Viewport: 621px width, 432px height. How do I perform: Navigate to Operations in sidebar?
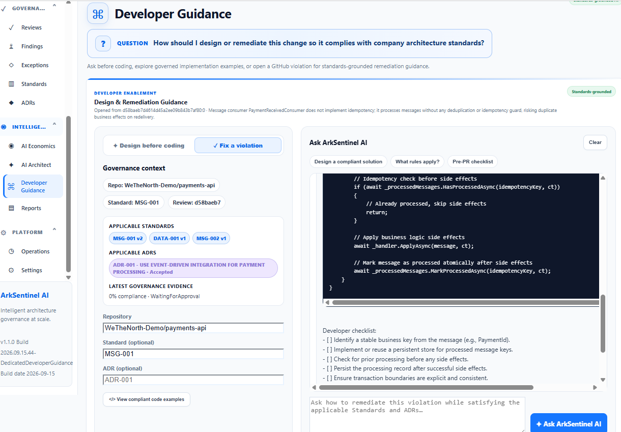pyautogui.click(x=35, y=251)
